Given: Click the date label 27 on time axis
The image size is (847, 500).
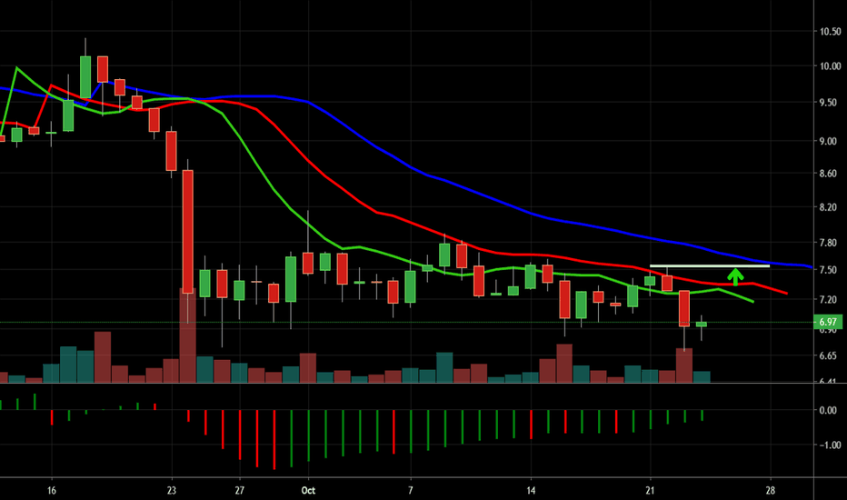Looking at the screenshot, I should point(239,490).
